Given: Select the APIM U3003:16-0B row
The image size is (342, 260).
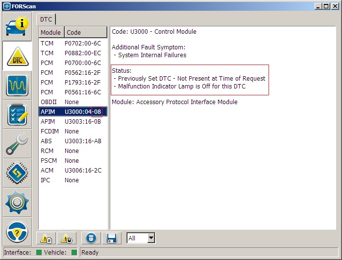Looking at the screenshot, I should tap(73, 122).
